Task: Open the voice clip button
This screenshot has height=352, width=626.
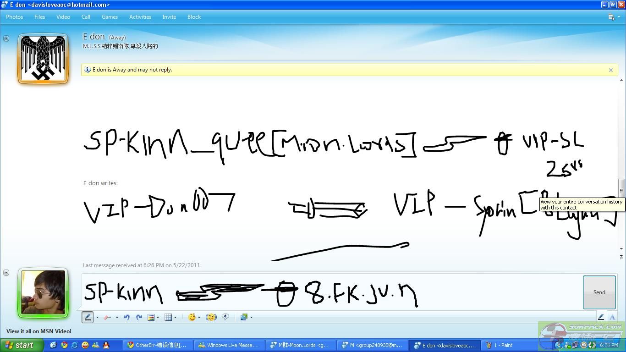Action: pos(225,317)
